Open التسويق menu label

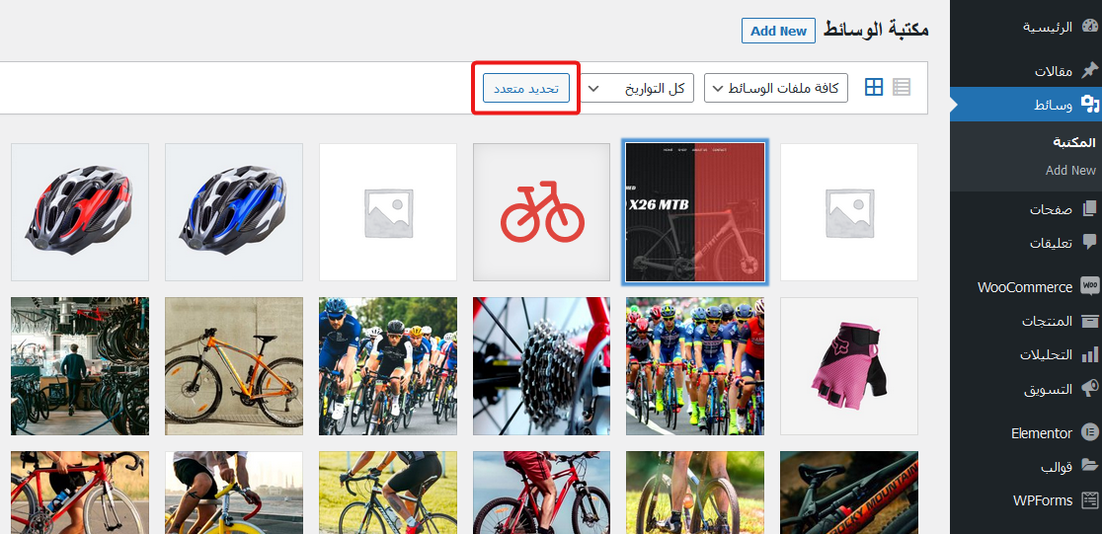point(1048,389)
